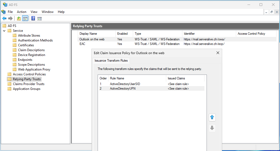Maximize the AD FS window
The width and height of the screenshot is (280, 151).
[x=261, y=5]
